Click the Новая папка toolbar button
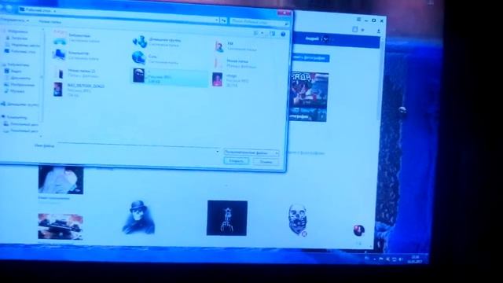The image size is (503, 283). pos(50,22)
